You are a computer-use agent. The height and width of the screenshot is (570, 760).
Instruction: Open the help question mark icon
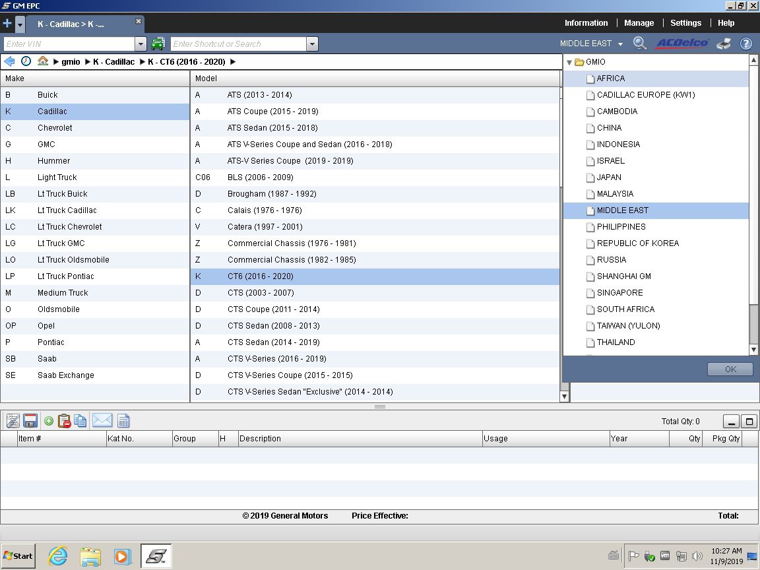pyautogui.click(x=746, y=44)
